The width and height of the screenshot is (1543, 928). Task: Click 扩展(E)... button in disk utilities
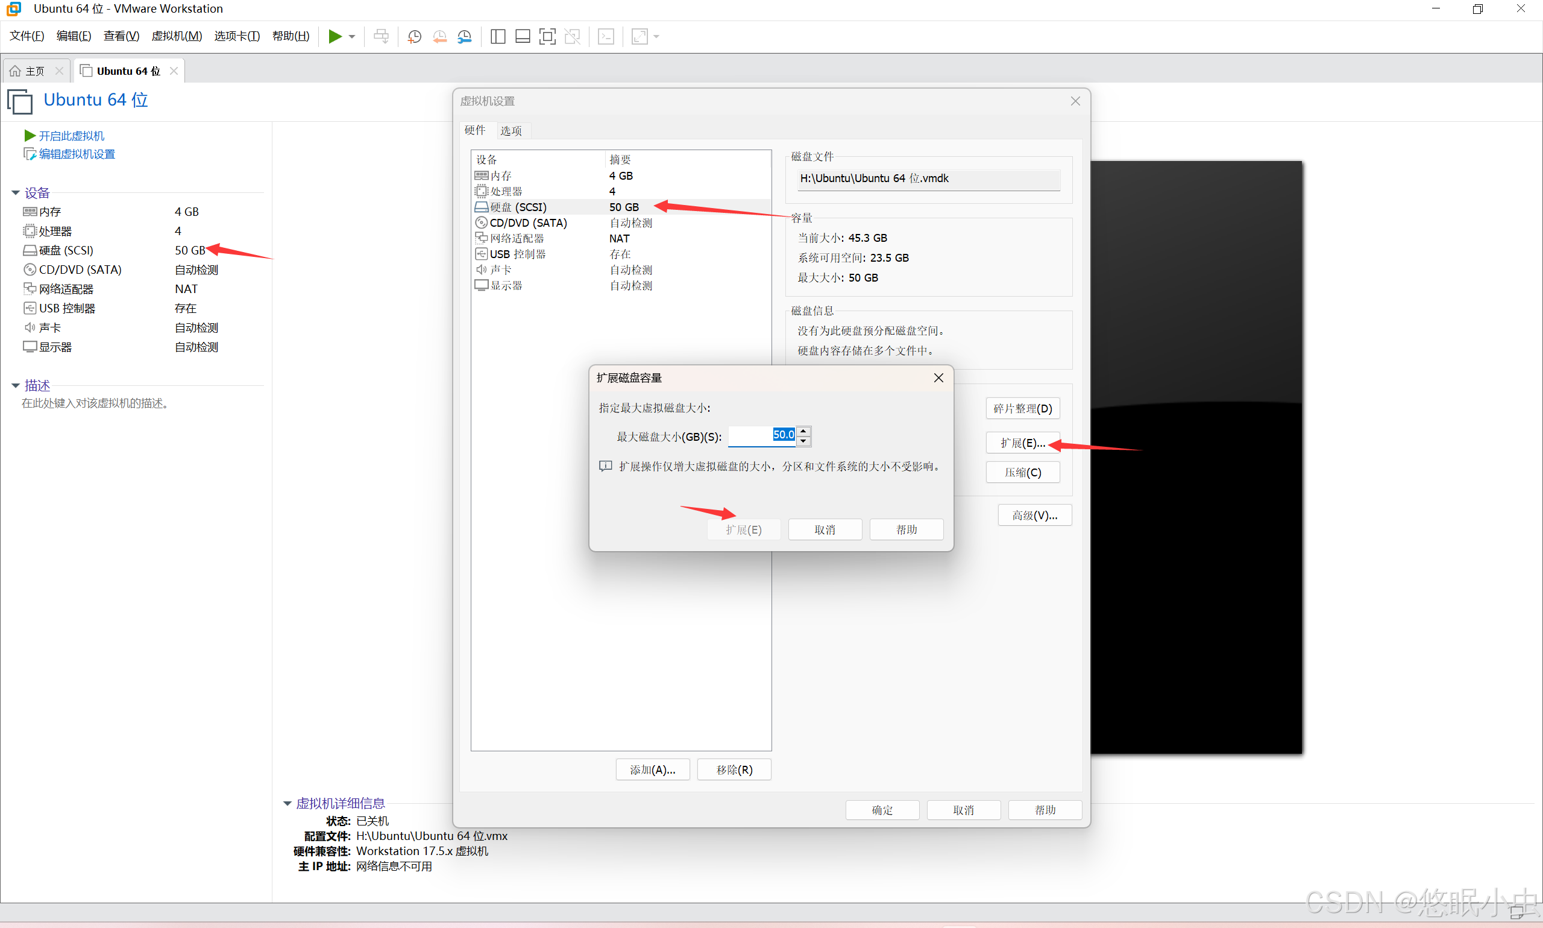1023,443
